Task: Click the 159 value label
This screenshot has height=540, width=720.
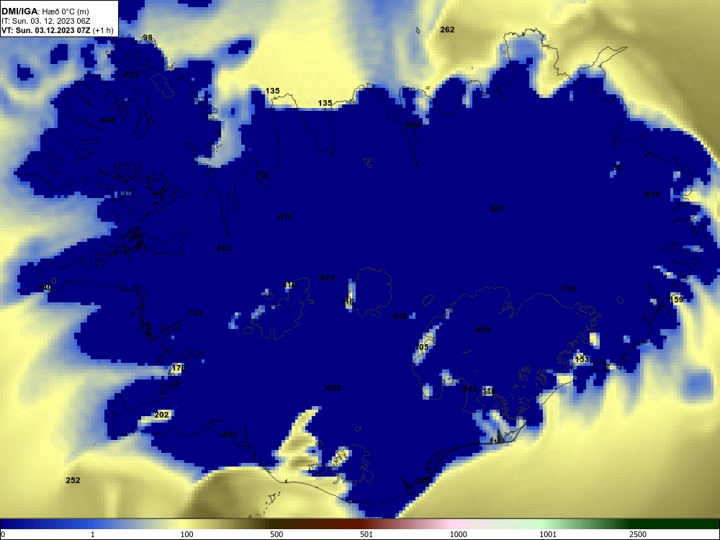Action: [x=676, y=300]
